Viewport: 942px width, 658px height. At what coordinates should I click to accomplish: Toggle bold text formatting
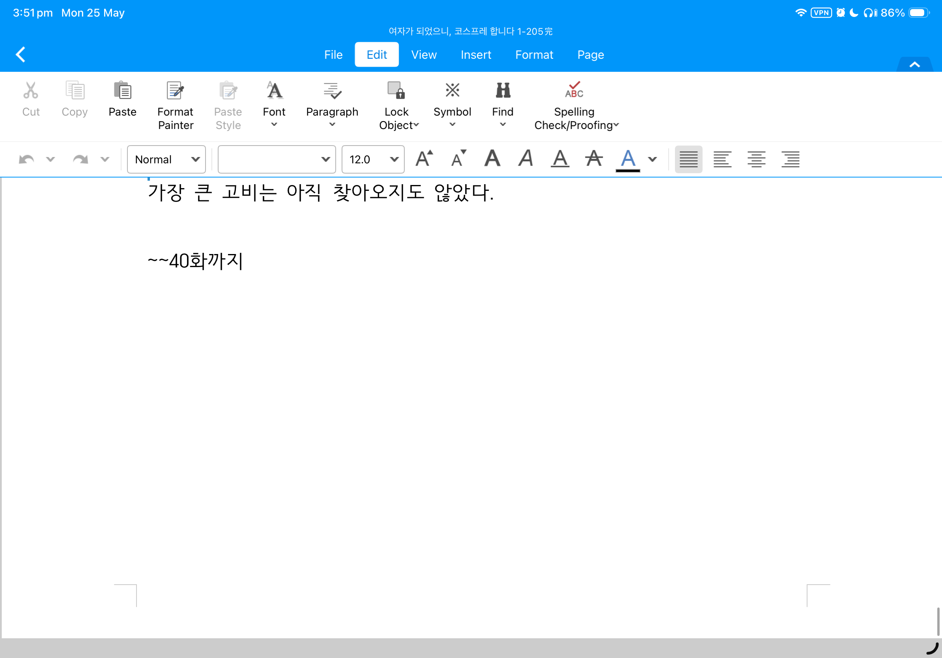pos(492,159)
